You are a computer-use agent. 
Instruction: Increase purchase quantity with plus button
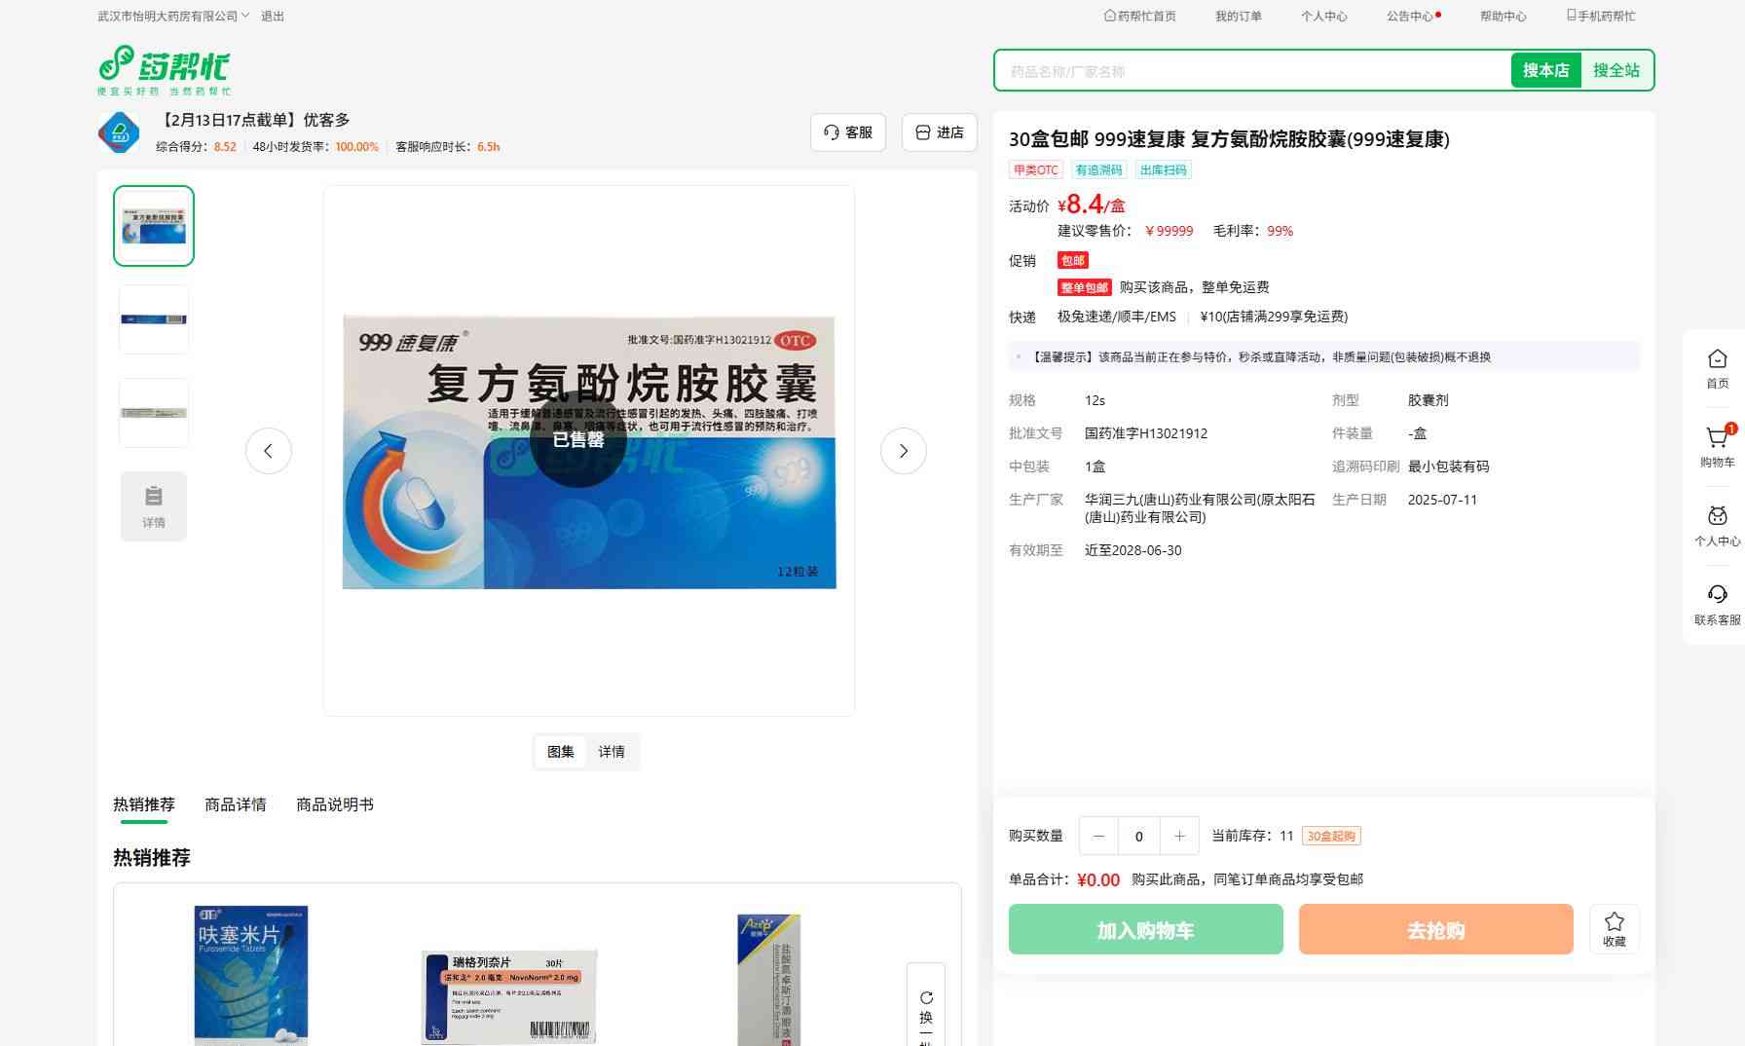(1179, 837)
